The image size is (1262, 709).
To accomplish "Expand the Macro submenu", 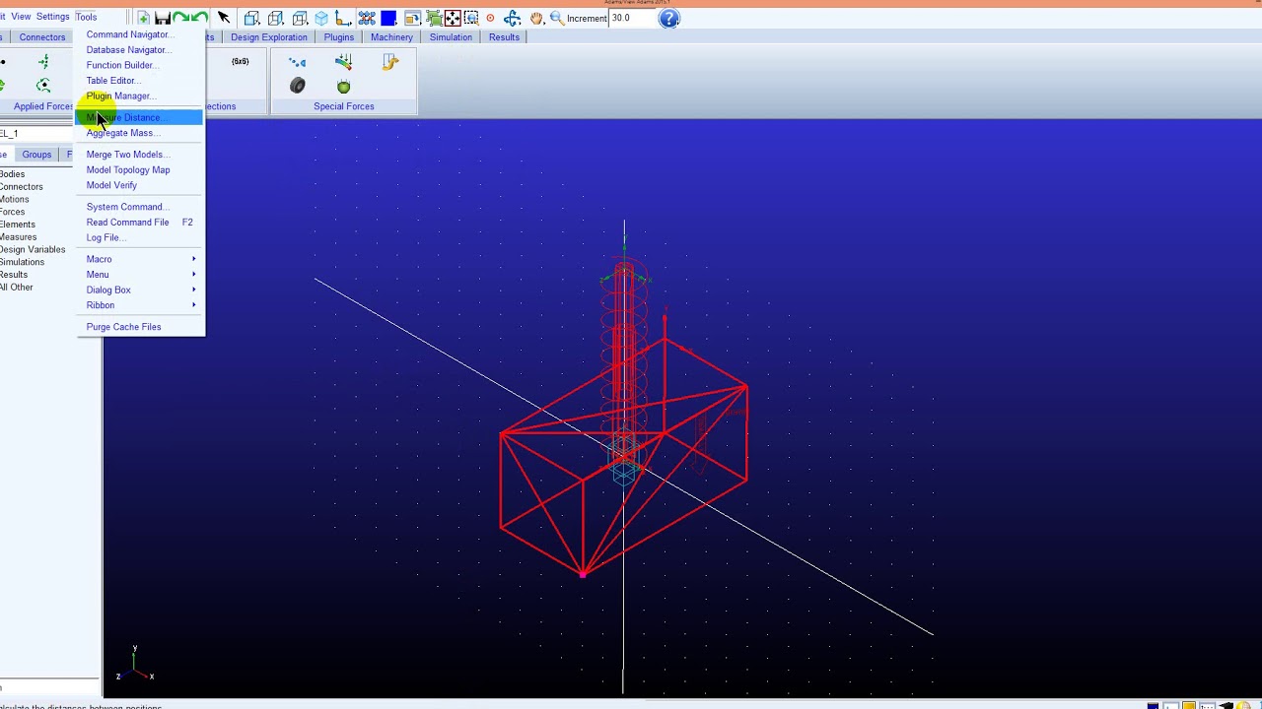I will 139,259.
